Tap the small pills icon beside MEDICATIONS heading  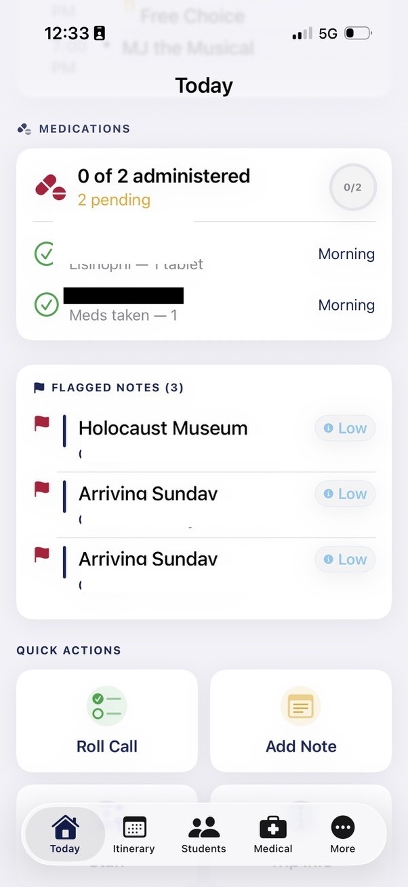(x=24, y=128)
